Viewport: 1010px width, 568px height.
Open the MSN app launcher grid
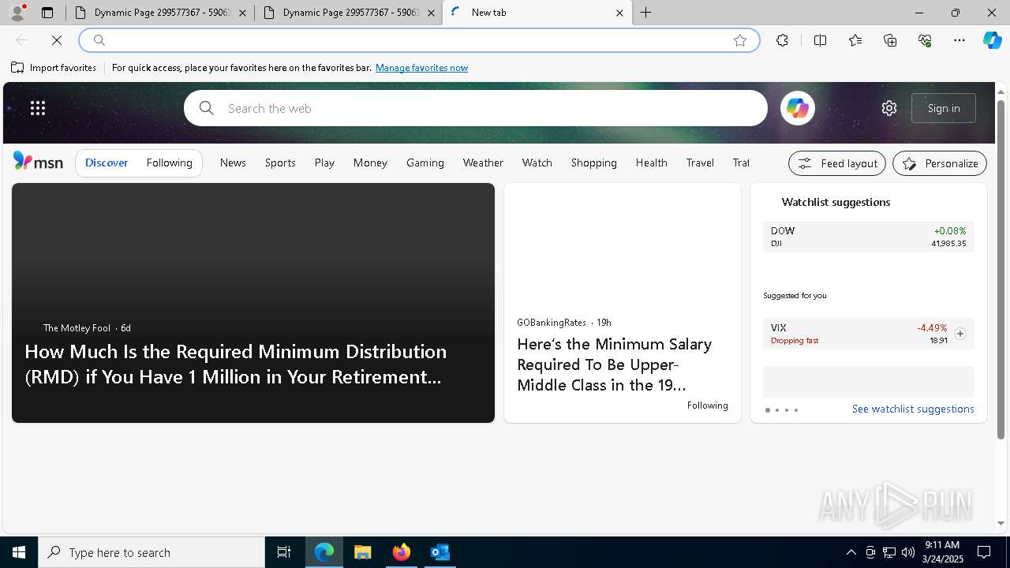[38, 108]
